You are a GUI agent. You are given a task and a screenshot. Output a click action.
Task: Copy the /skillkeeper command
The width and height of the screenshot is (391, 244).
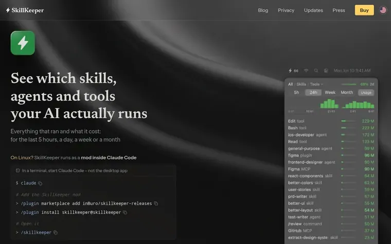coord(56,233)
